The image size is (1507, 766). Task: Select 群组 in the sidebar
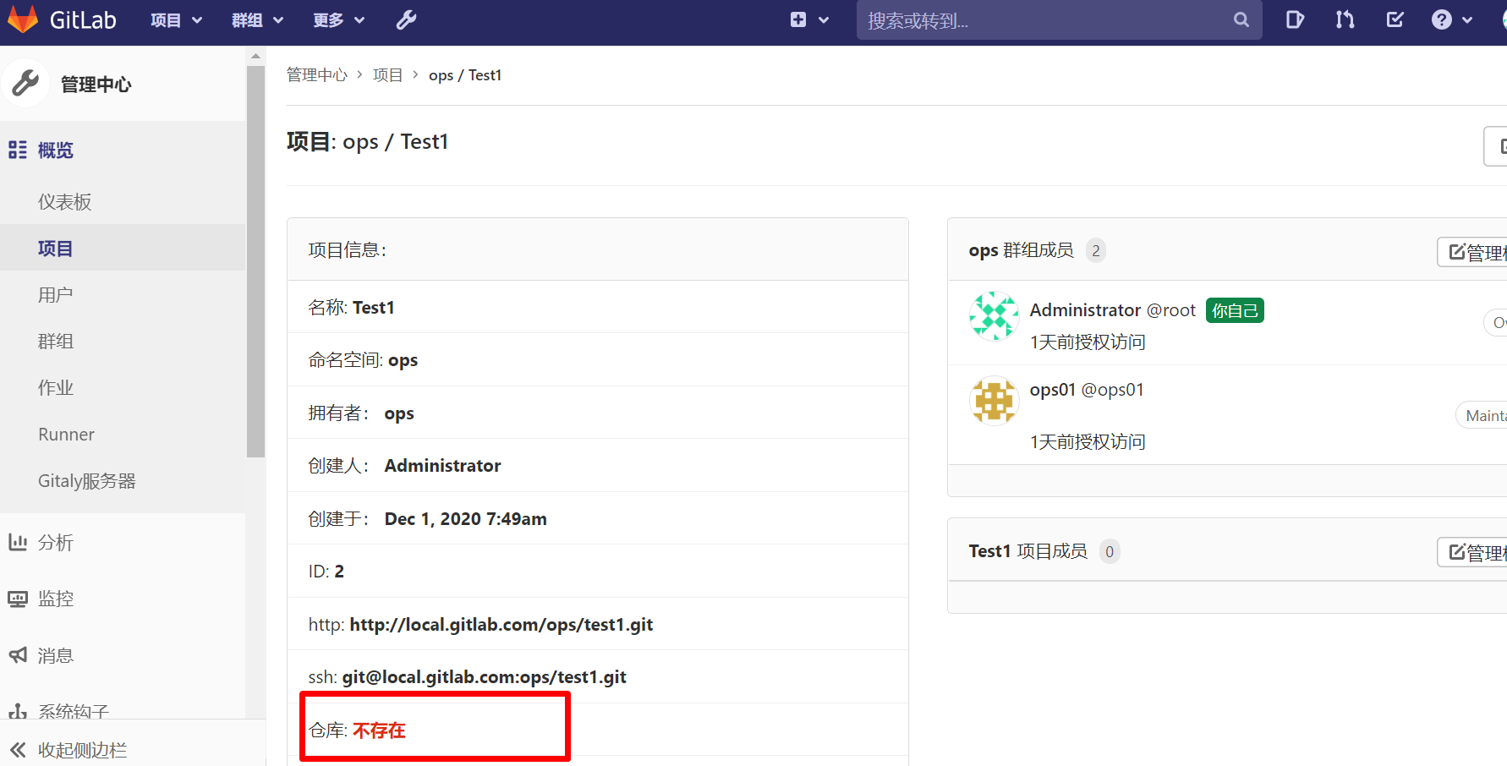(55, 341)
